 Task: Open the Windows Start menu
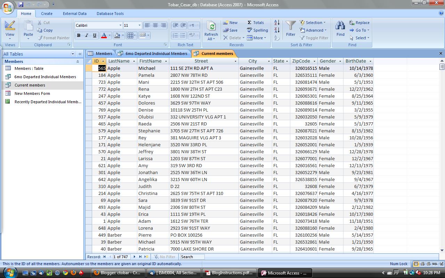click(x=10, y=272)
